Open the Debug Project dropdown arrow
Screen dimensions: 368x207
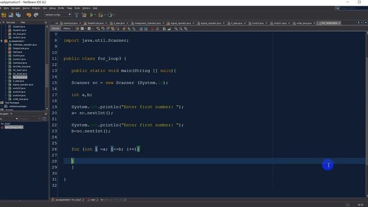click(104, 15)
